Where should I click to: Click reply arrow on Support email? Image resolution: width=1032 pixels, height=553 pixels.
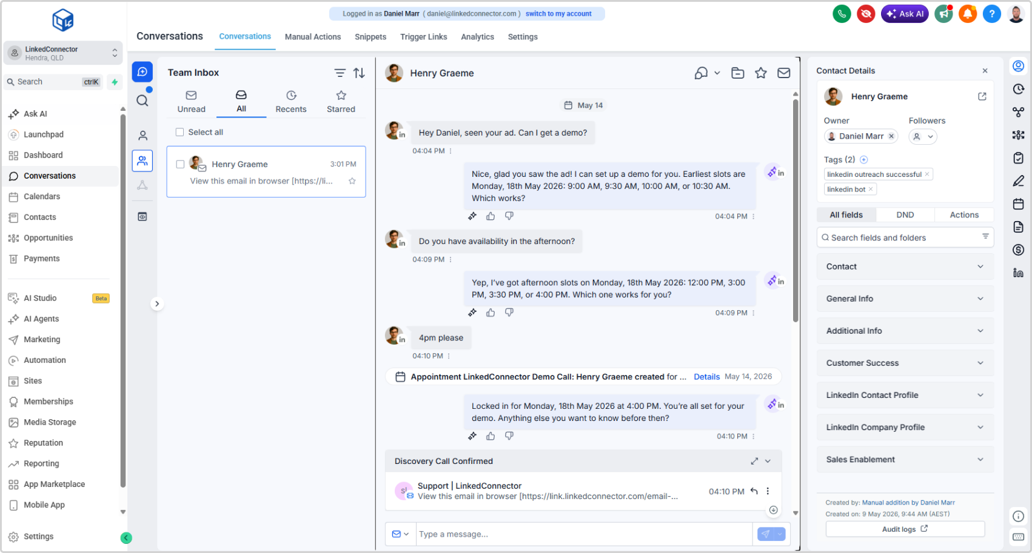[754, 491]
